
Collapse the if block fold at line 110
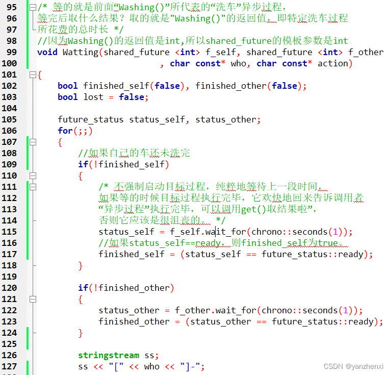[x=33, y=176]
